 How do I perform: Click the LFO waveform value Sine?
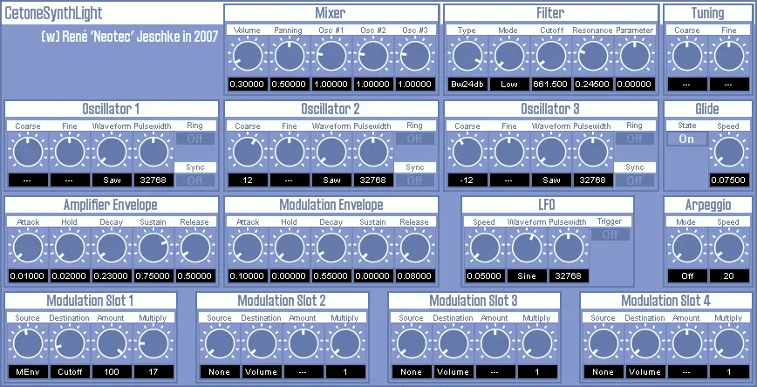pyautogui.click(x=526, y=276)
